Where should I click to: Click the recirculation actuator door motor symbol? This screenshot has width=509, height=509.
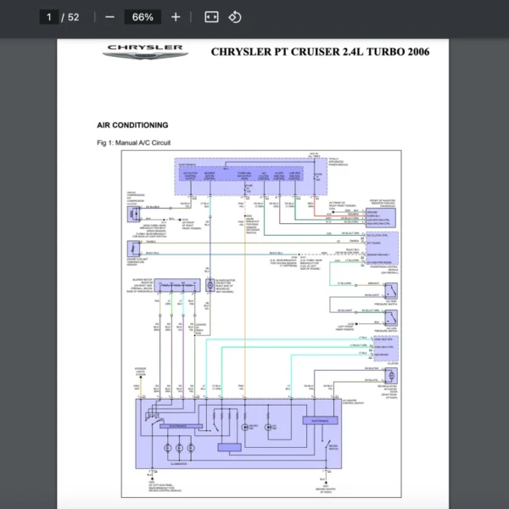(x=389, y=374)
